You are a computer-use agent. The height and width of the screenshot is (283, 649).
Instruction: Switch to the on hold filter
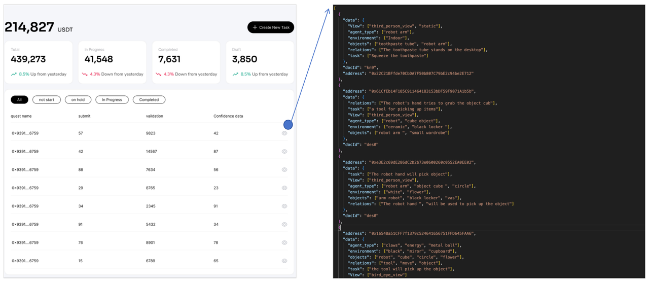[78, 100]
